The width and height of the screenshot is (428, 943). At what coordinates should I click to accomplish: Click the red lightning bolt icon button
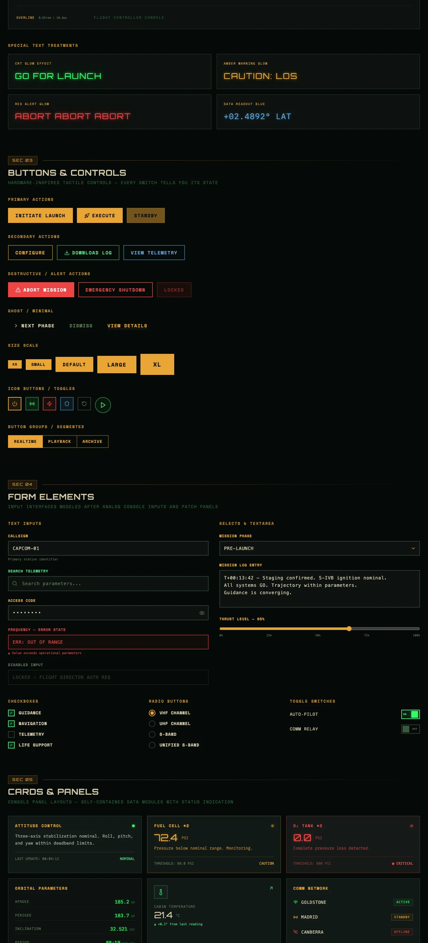[x=49, y=404]
